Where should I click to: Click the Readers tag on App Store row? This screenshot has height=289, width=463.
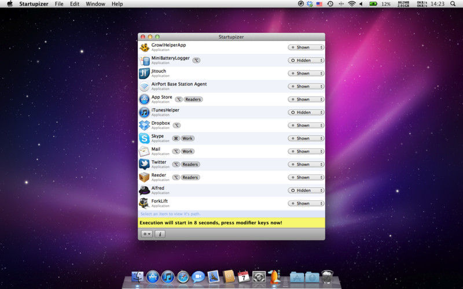click(193, 99)
